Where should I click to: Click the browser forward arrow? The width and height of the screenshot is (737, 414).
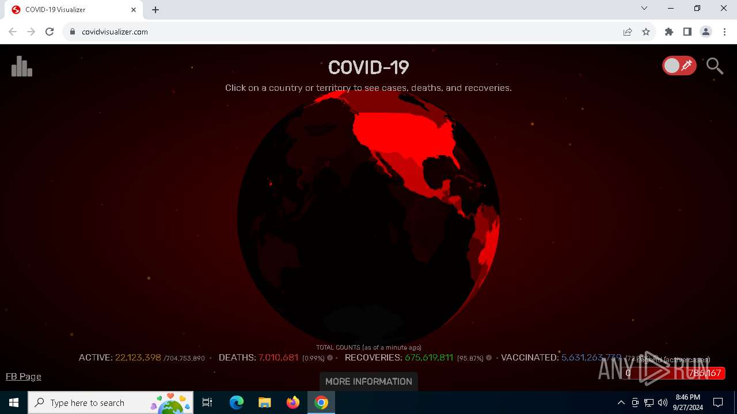31,32
